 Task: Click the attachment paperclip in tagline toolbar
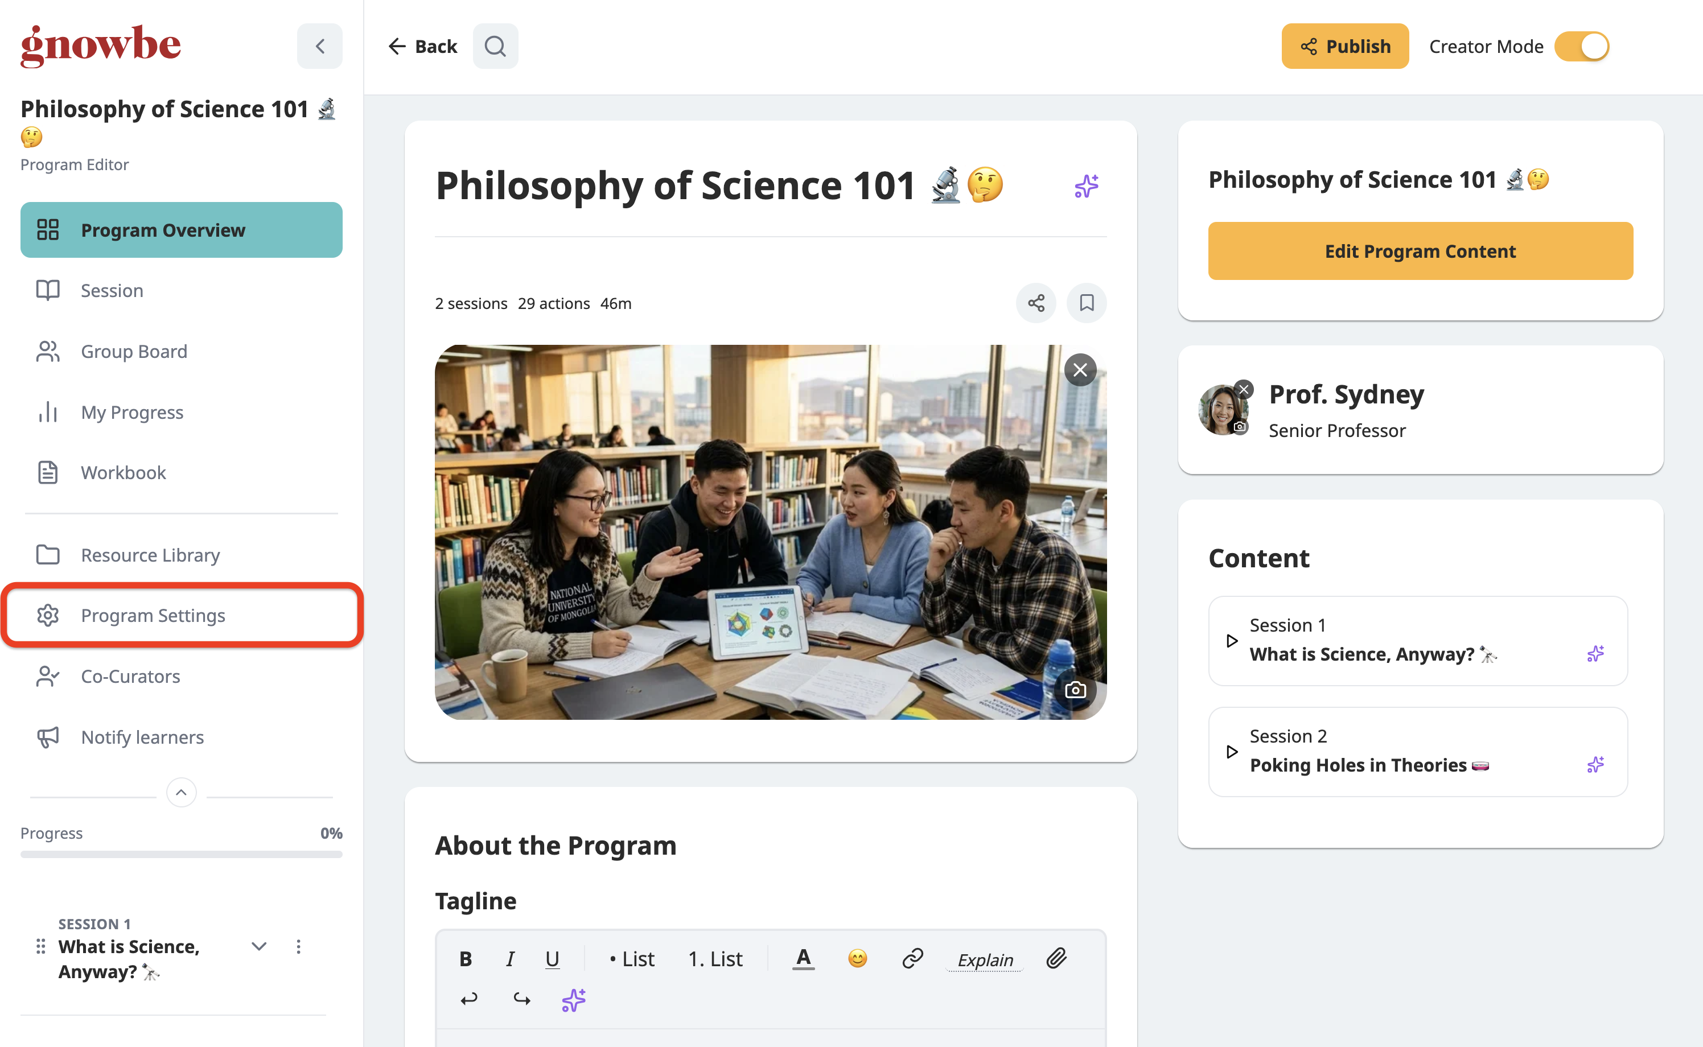click(x=1057, y=958)
